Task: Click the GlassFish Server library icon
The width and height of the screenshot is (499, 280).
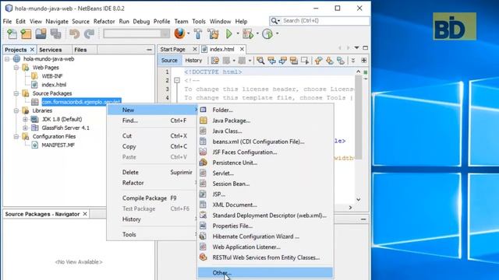Action: tap(34, 128)
